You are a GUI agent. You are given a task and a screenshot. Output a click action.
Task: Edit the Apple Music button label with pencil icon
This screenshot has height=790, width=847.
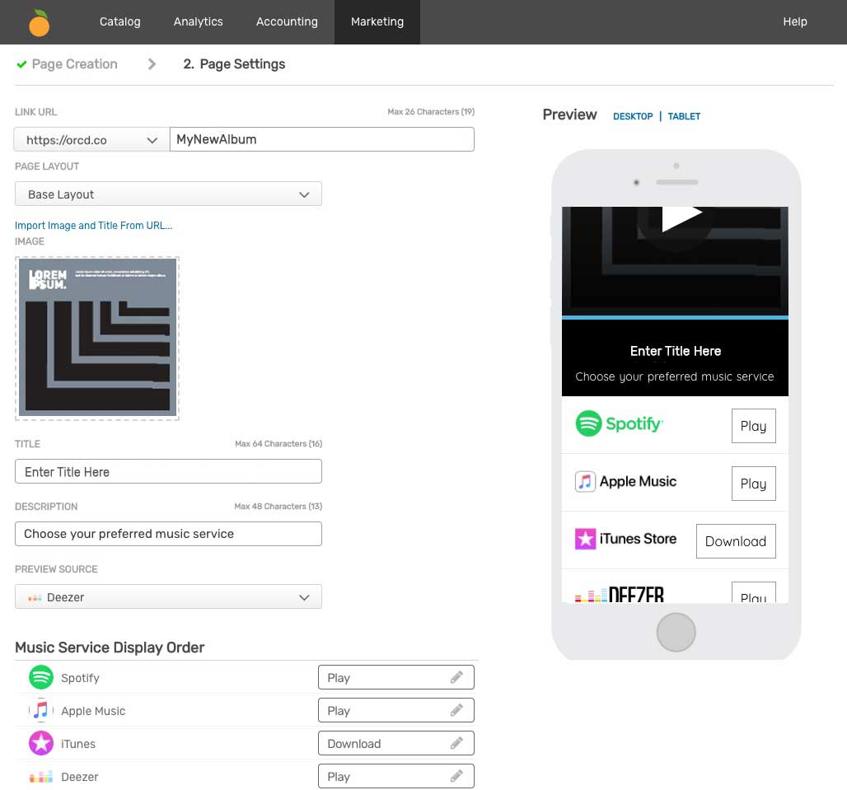pyautogui.click(x=456, y=710)
